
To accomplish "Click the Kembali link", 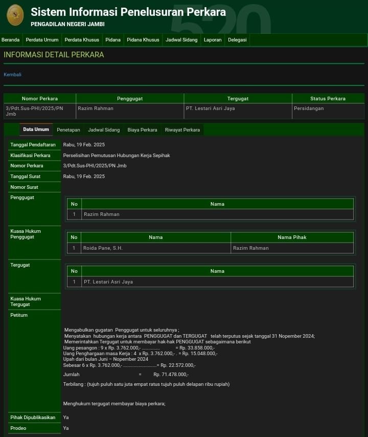I will pos(13,75).
